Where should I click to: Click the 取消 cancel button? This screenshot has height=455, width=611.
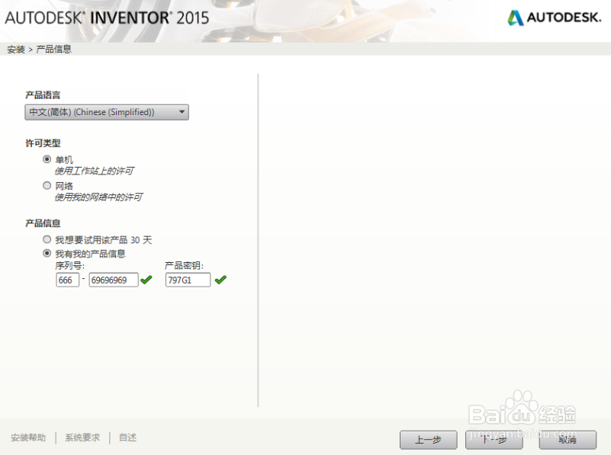568,440
